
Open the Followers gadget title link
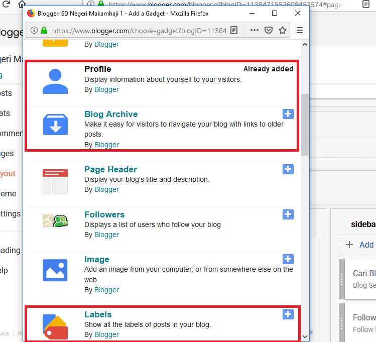pyautogui.click(x=104, y=214)
